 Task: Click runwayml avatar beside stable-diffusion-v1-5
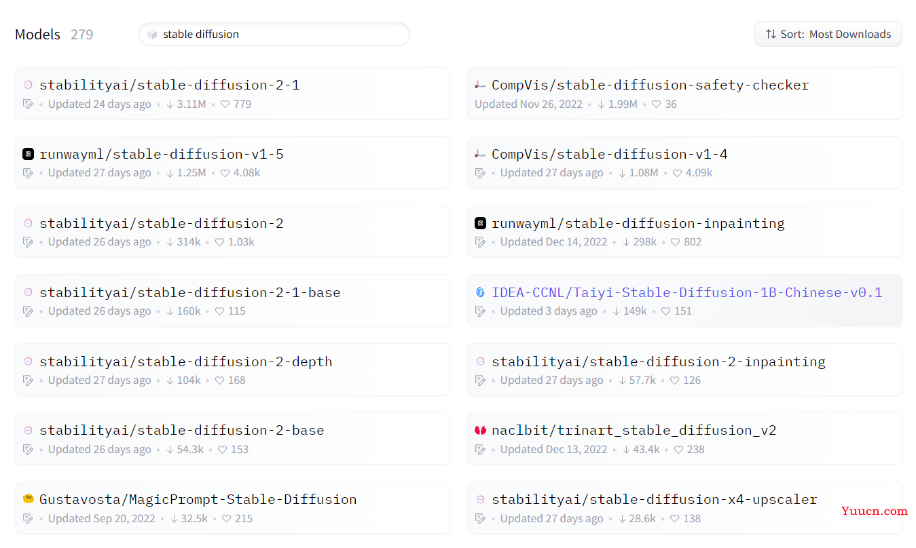coord(28,154)
